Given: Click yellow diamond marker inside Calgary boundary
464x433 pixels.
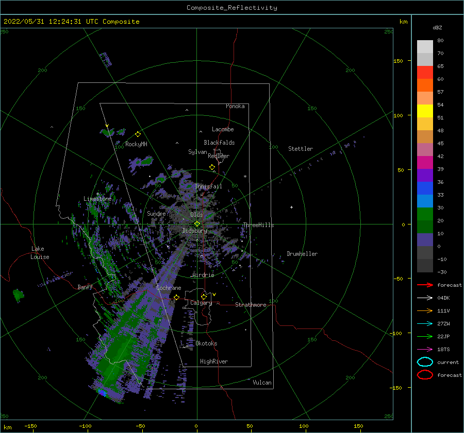Looking at the screenshot, I should tap(204, 297).
